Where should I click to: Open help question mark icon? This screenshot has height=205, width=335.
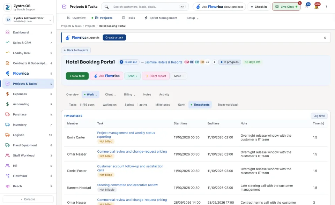coord(326,7)
